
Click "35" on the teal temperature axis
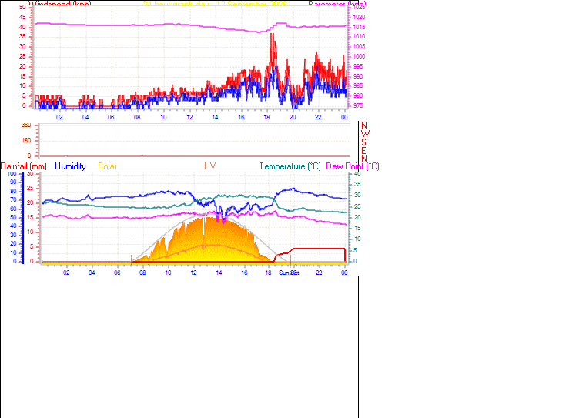357,184
